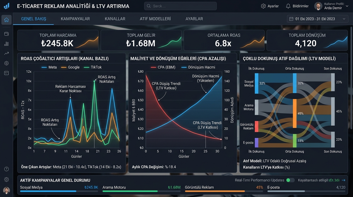Click the header gear icon beside Ayarlar

pos(263,6)
